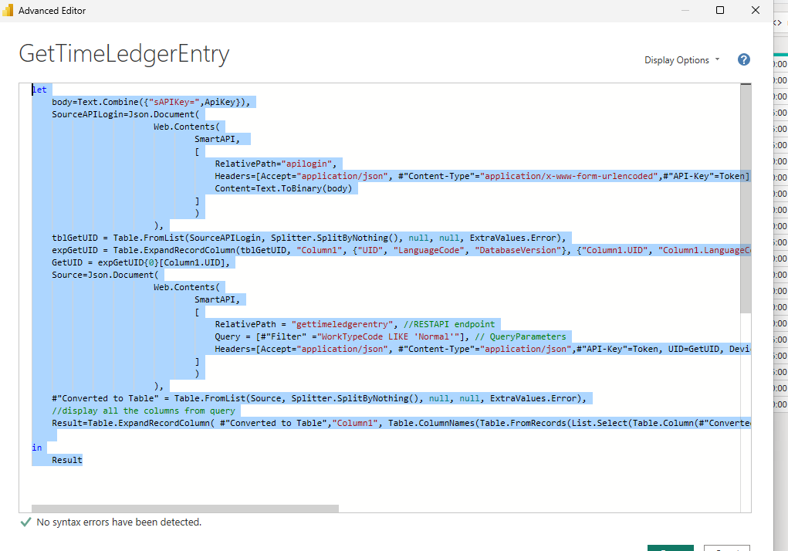788x551 pixels.
Task: Click the "gettimeledgerentry" string literal
Action: (342, 324)
